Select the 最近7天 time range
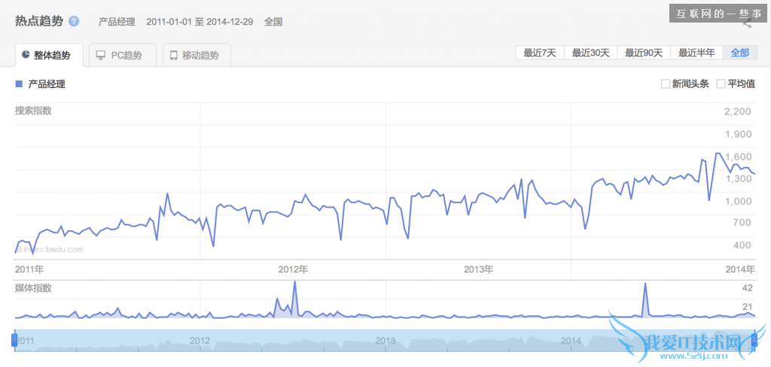The image size is (771, 367). [540, 53]
